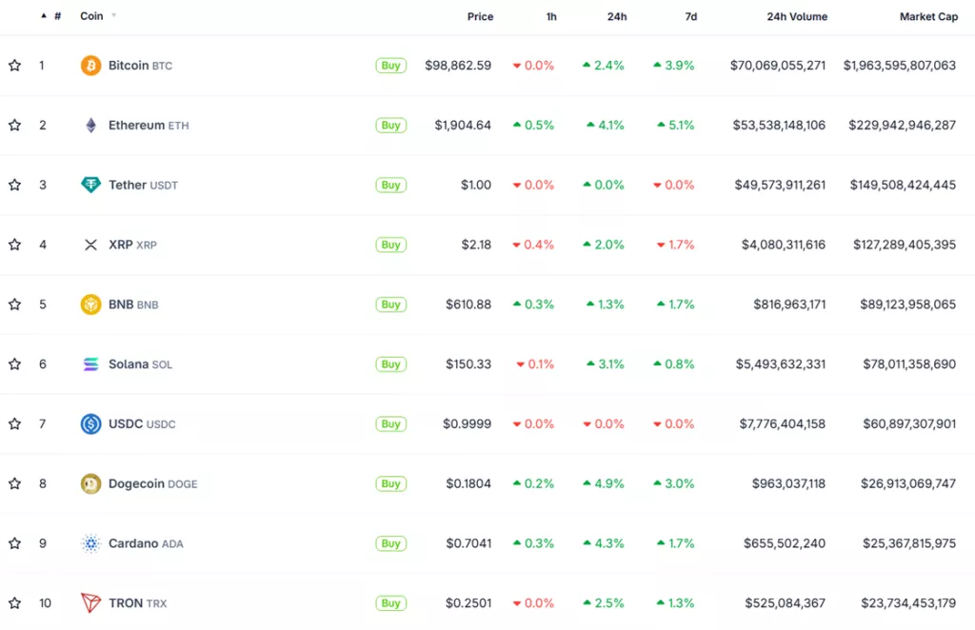
Task: Click the Dogecoin logo icon
Action: coord(90,483)
